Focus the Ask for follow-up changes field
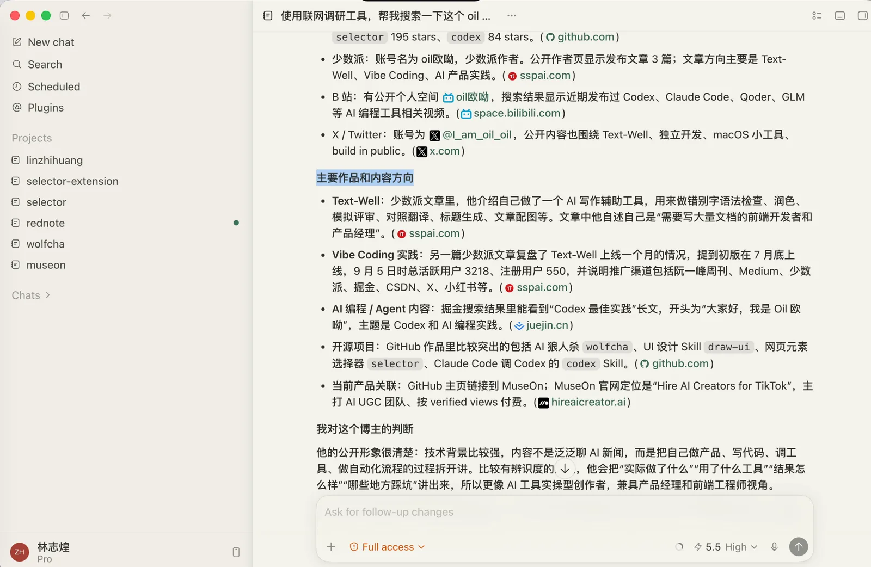Image resolution: width=871 pixels, height=567 pixels. click(565, 512)
